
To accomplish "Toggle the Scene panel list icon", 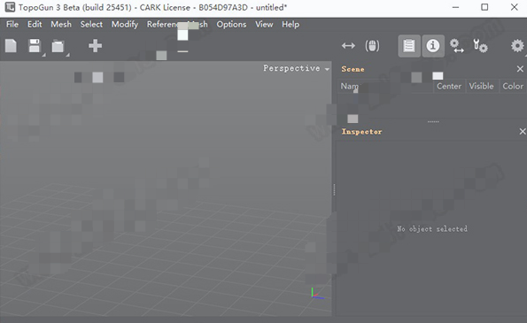I will 409,46.
